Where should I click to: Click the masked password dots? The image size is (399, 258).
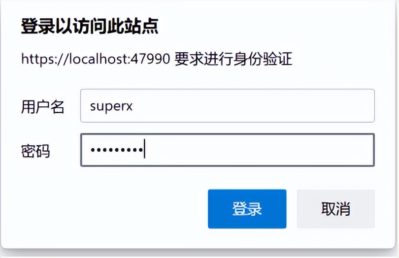coord(117,150)
